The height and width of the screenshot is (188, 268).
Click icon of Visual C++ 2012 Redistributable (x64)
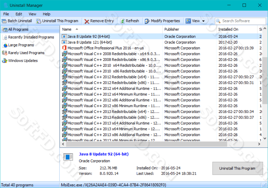[x=64, y=77]
